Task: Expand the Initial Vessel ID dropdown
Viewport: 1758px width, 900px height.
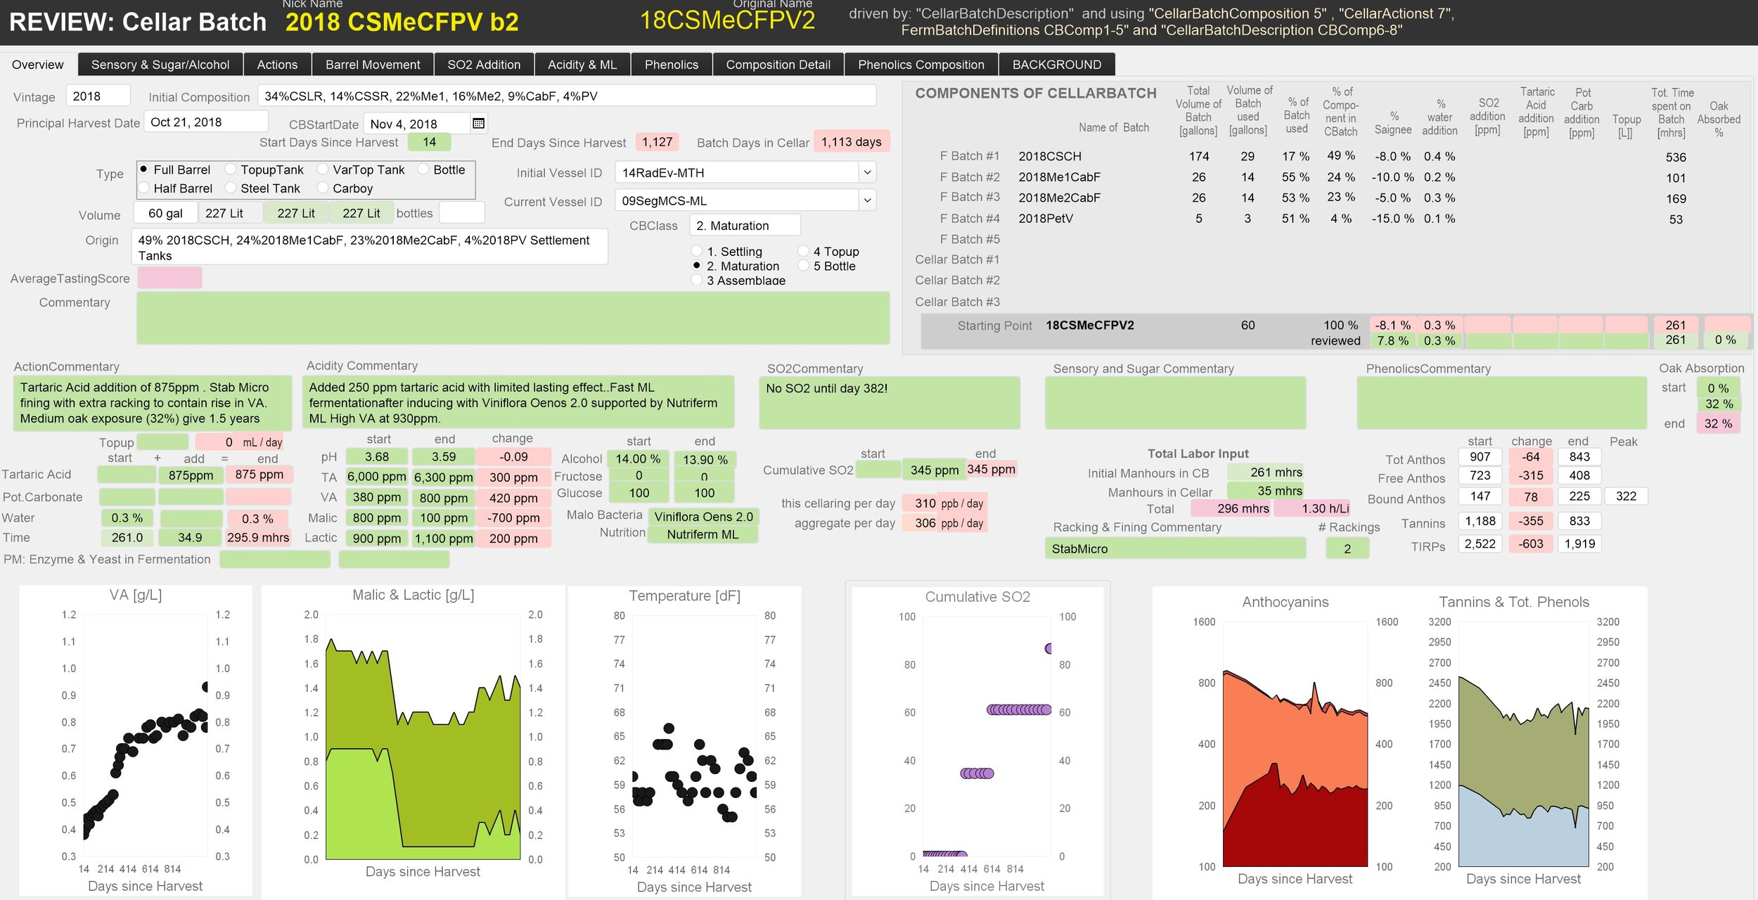Action: 867,172
